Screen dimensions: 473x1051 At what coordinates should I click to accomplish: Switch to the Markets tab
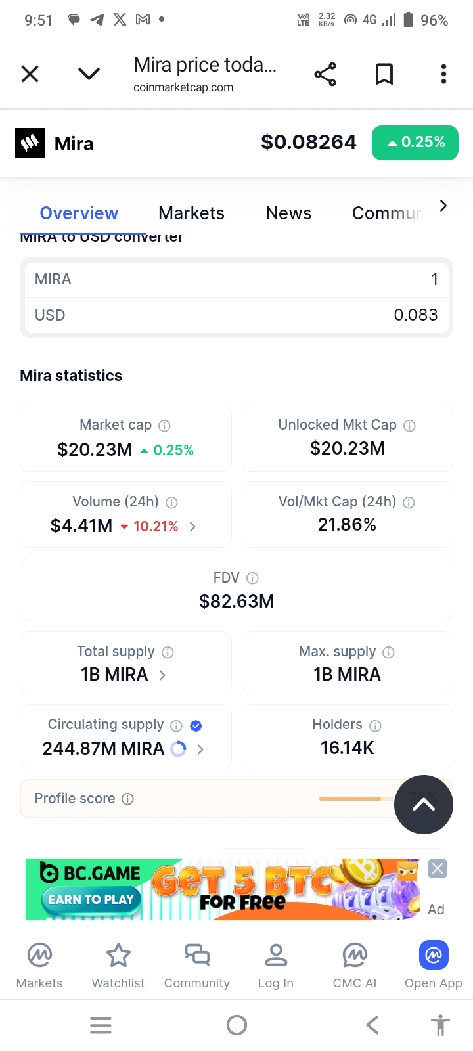point(191,213)
